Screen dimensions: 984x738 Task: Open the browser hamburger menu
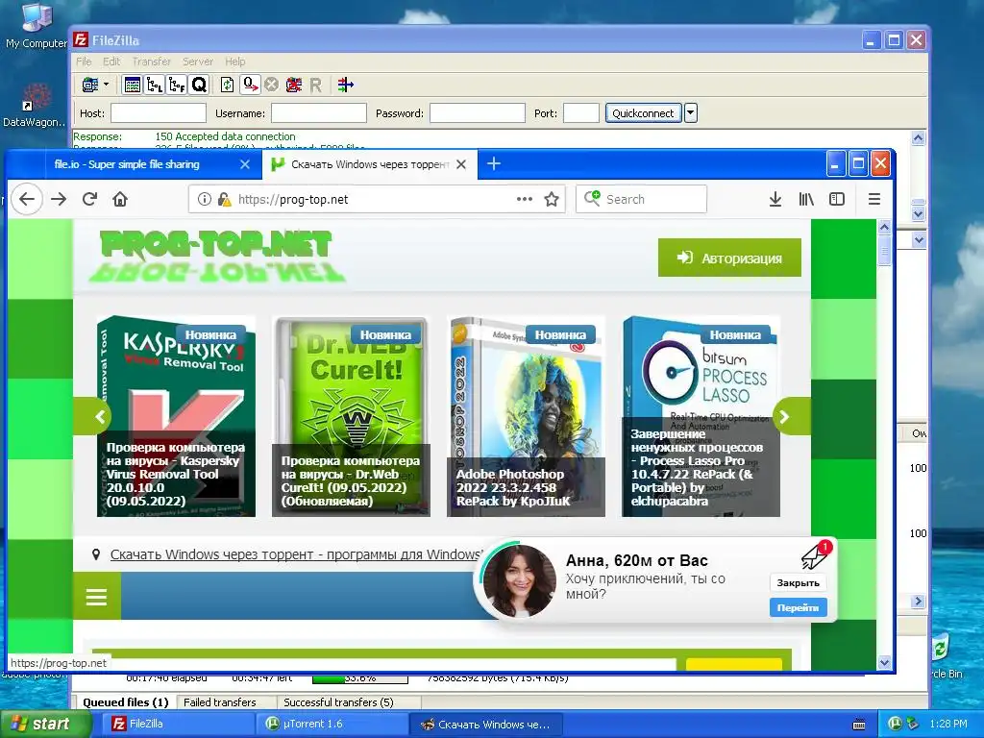click(x=874, y=200)
